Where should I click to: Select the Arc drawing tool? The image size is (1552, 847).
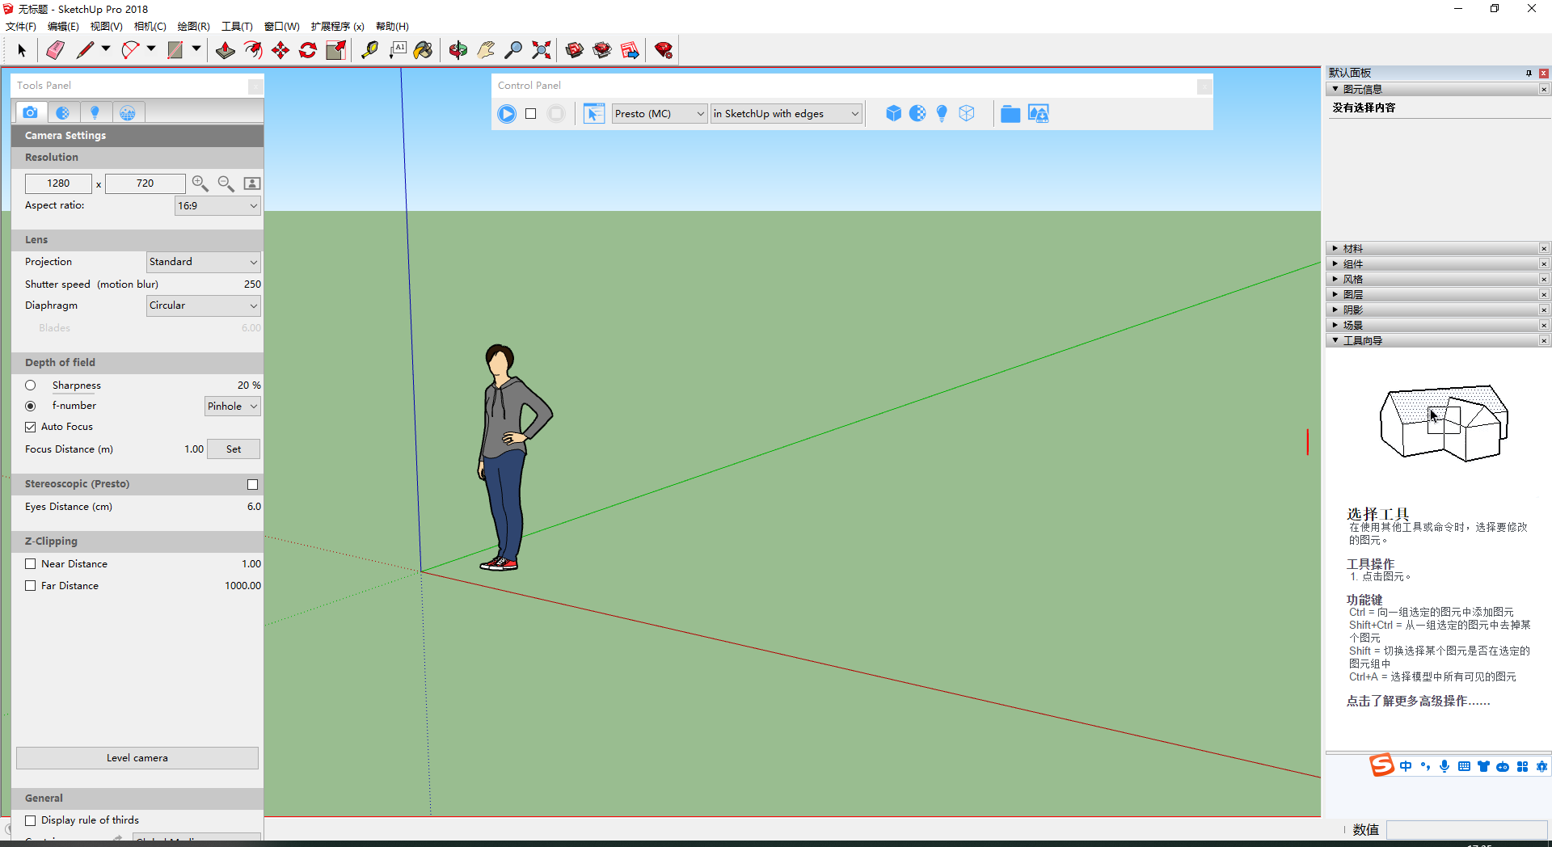129,50
